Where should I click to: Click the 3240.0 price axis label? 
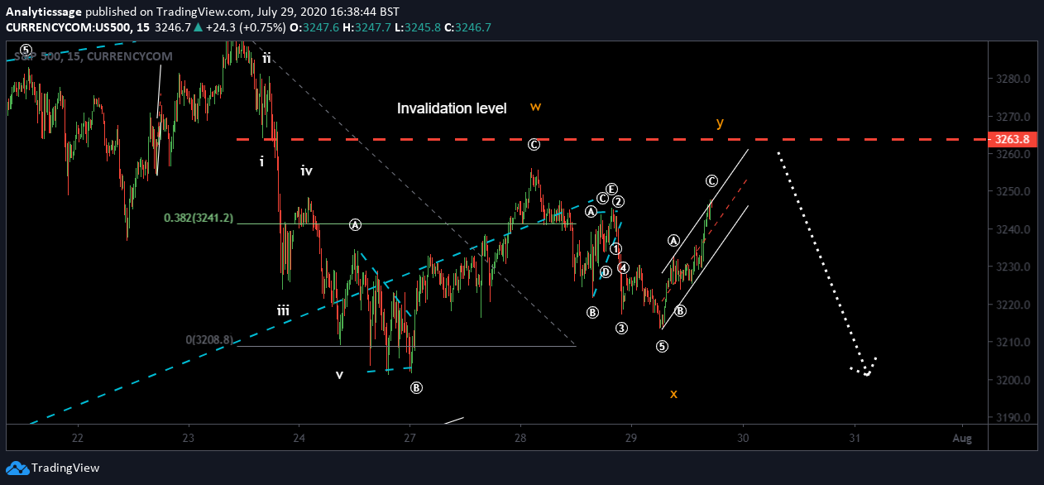point(1014,230)
